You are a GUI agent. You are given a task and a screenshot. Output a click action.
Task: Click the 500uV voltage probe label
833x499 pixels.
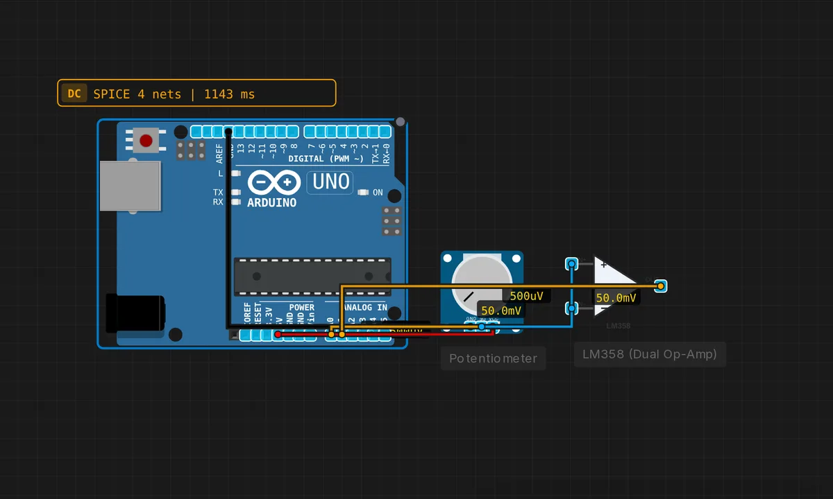coord(526,296)
